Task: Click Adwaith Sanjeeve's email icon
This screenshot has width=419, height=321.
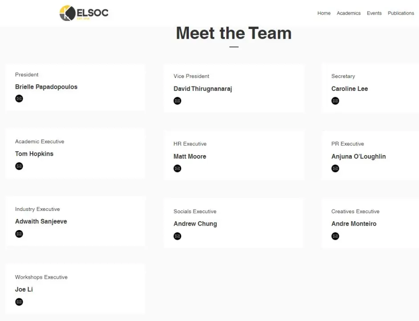Action: coord(19,234)
